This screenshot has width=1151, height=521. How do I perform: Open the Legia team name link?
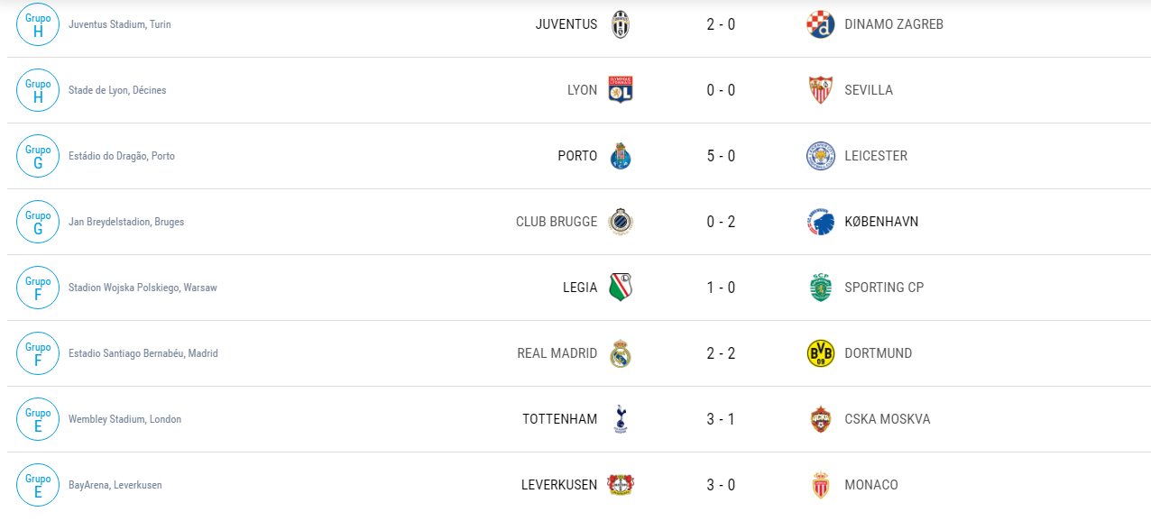[x=580, y=288]
